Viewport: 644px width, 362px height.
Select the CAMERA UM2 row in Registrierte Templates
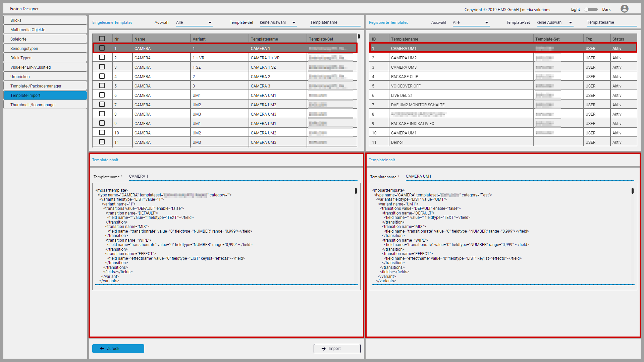pyautogui.click(x=460, y=57)
